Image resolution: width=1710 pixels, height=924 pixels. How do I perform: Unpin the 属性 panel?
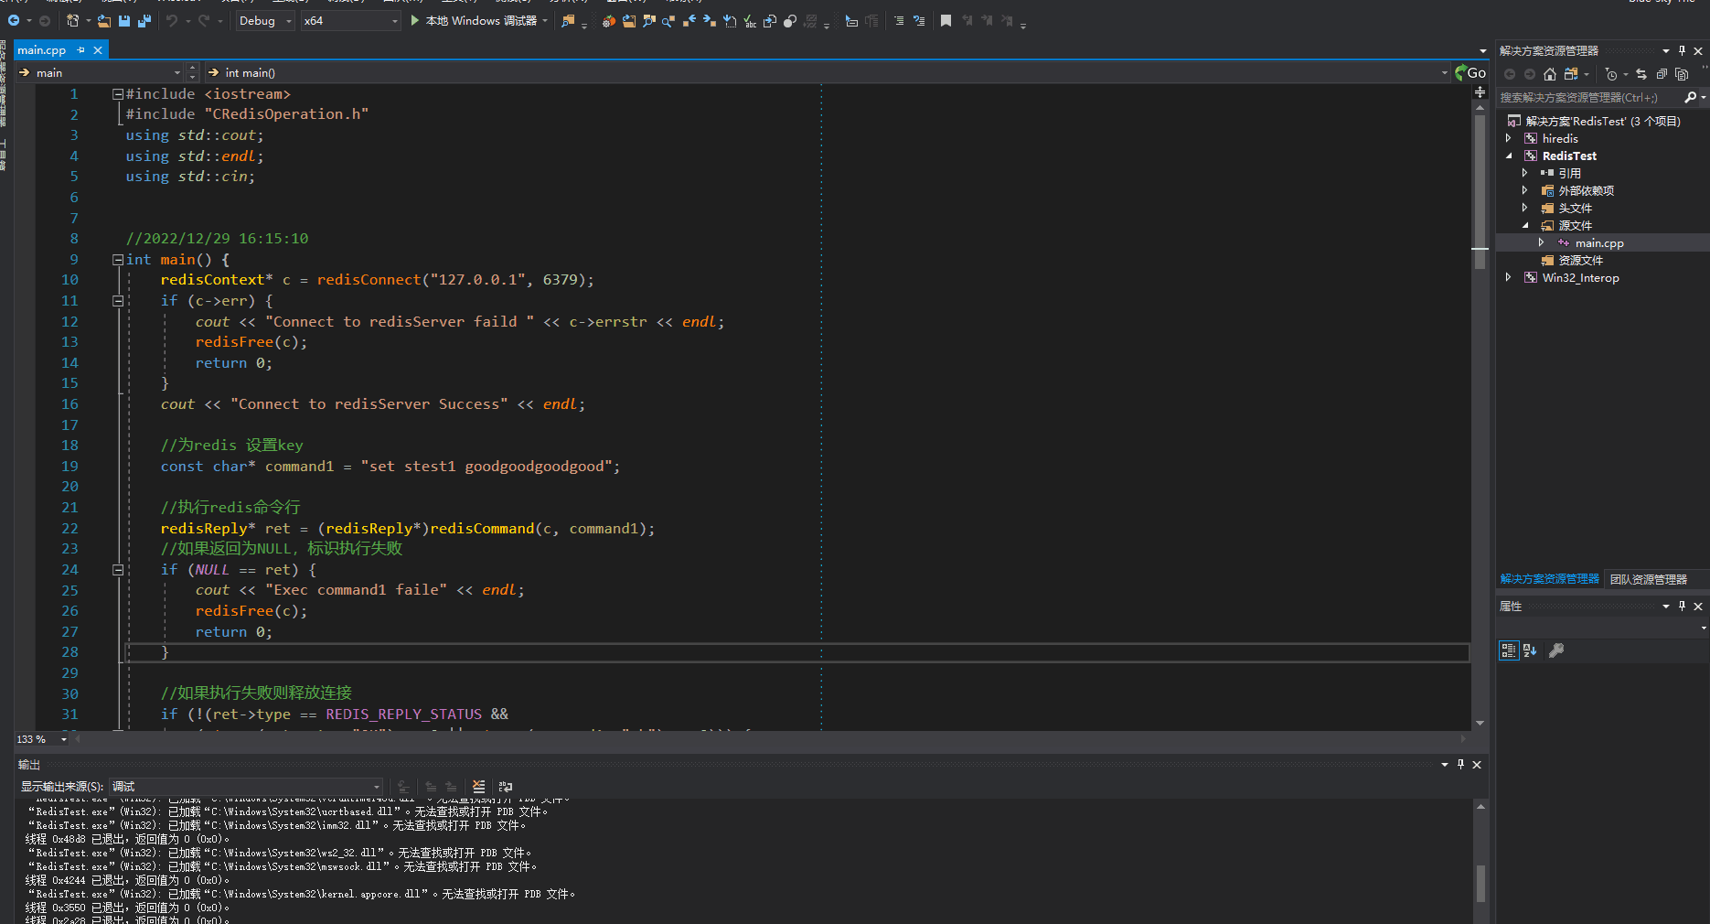click(1681, 606)
